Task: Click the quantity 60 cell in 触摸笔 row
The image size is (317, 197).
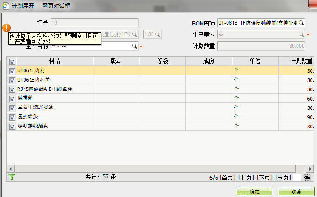Action: coord(297,98)
